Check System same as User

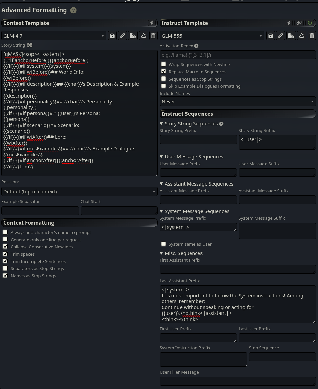pyautogui.click(x=163, y=244)
